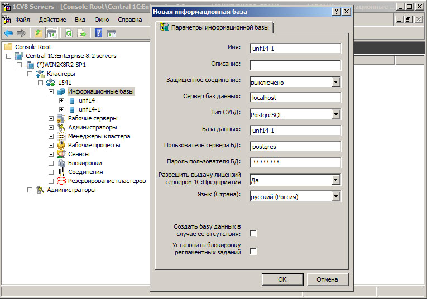Click the Show/Hide action pane icon
Screen dimensions: 427x299
tap(112, 33)
